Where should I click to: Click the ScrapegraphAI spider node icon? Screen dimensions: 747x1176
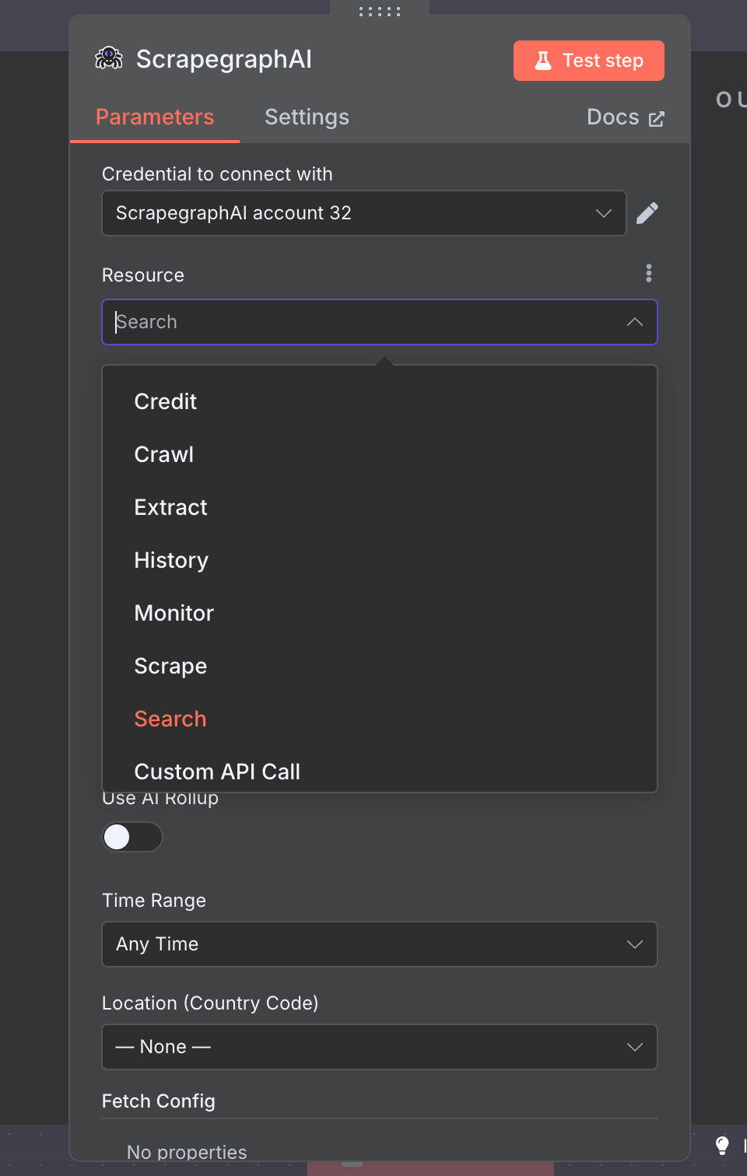point(109,58)
